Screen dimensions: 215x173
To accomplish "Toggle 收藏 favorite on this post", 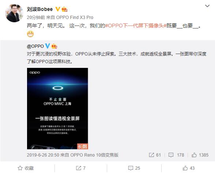I will (x=26, y=168).
